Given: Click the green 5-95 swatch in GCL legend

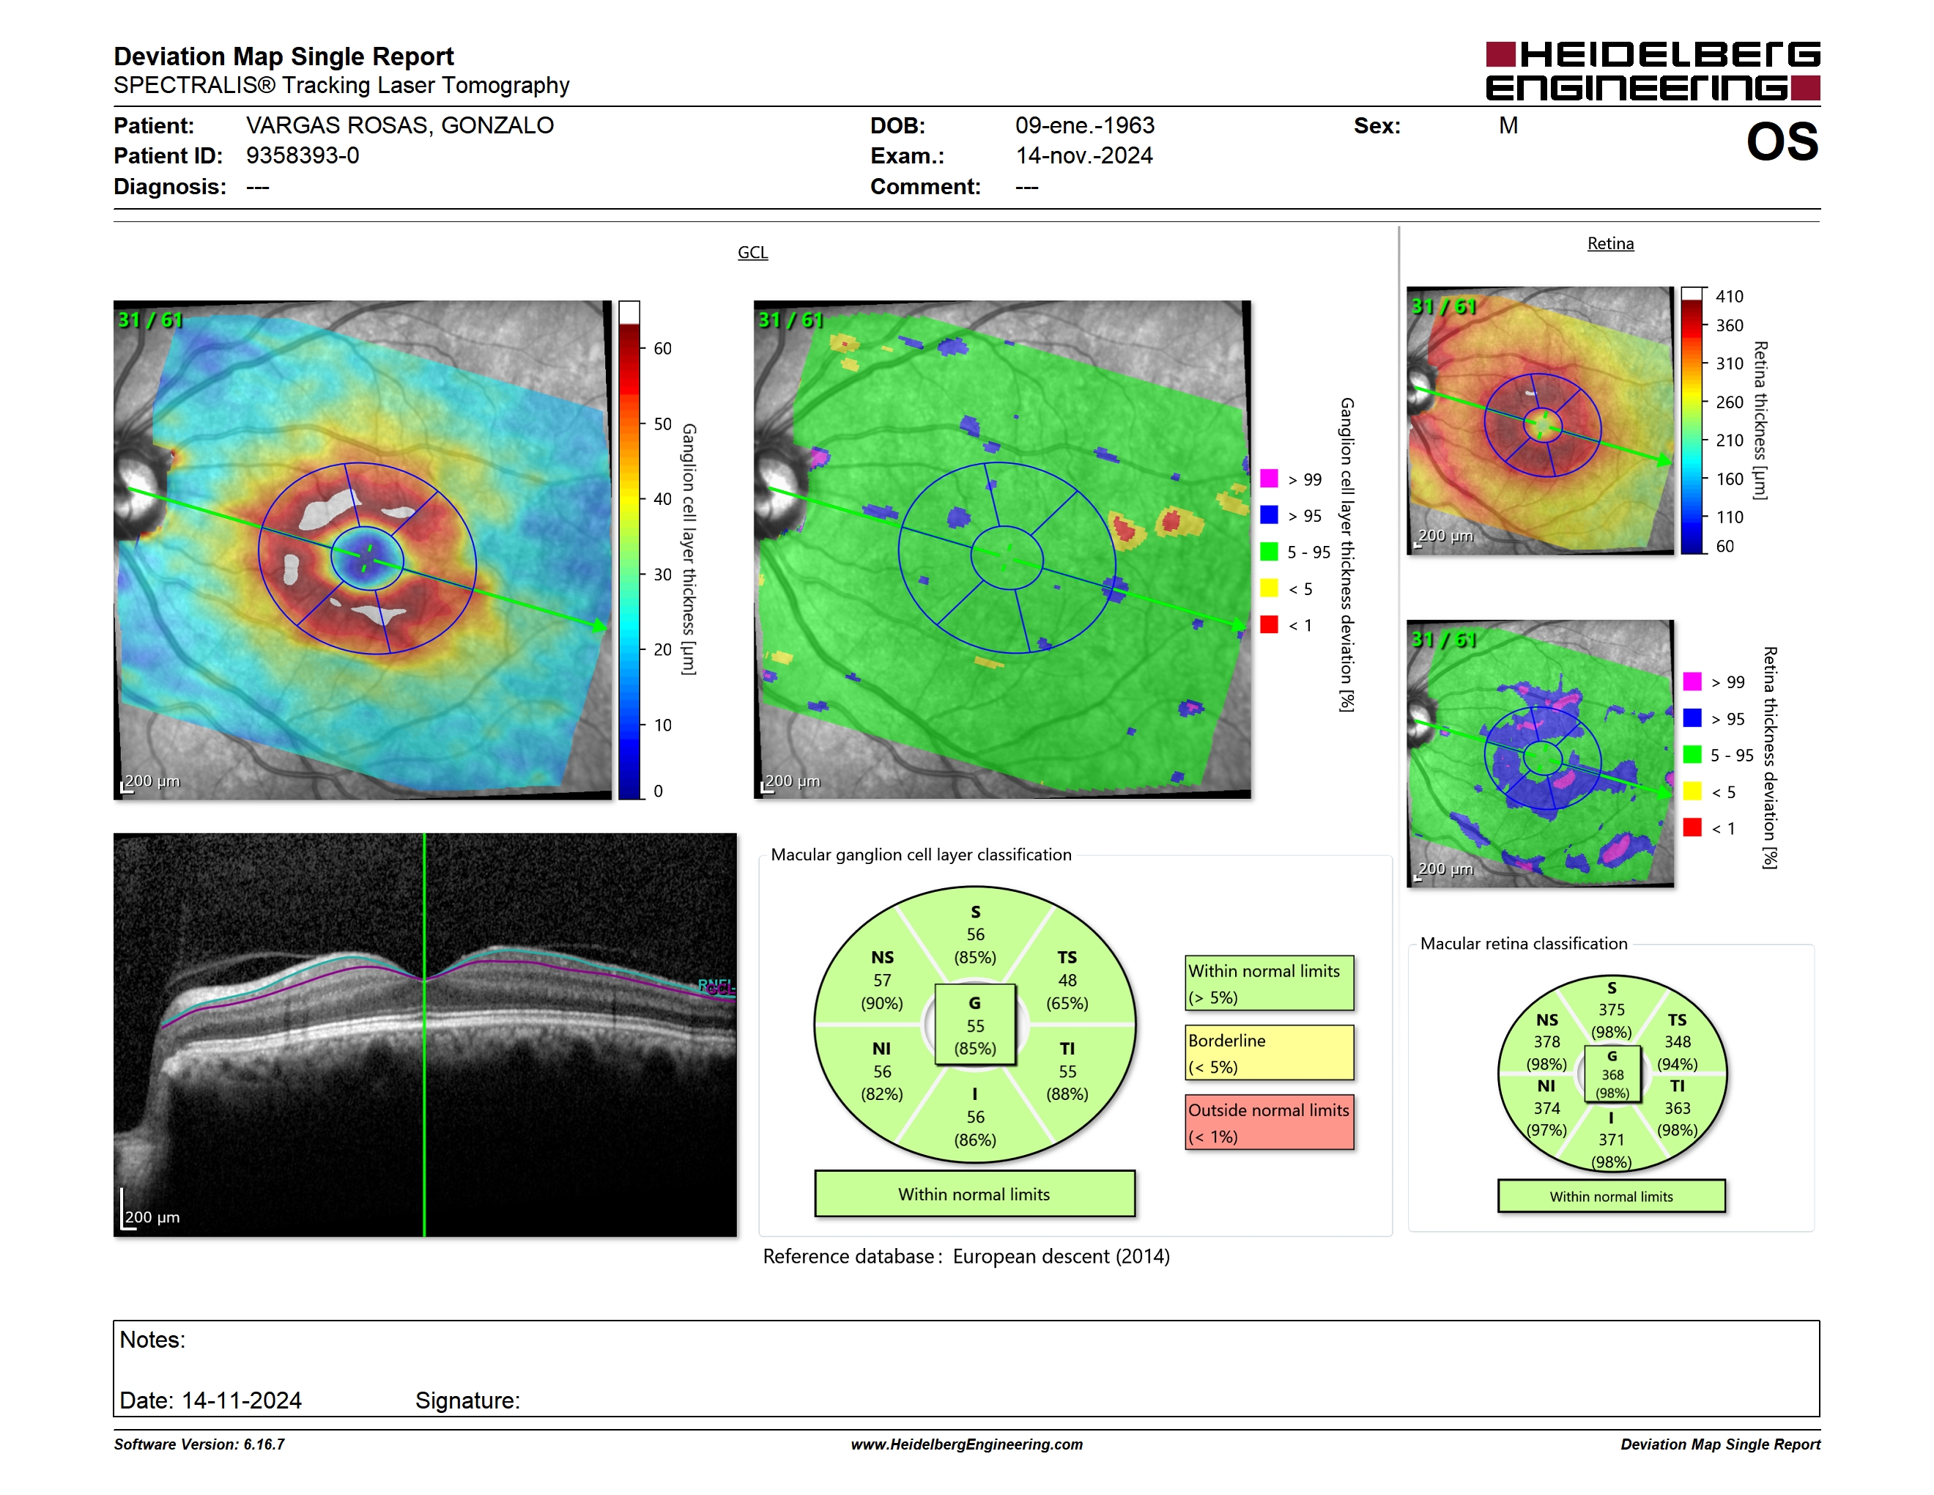Looking at the screenshot, I should coord(1269,552).
